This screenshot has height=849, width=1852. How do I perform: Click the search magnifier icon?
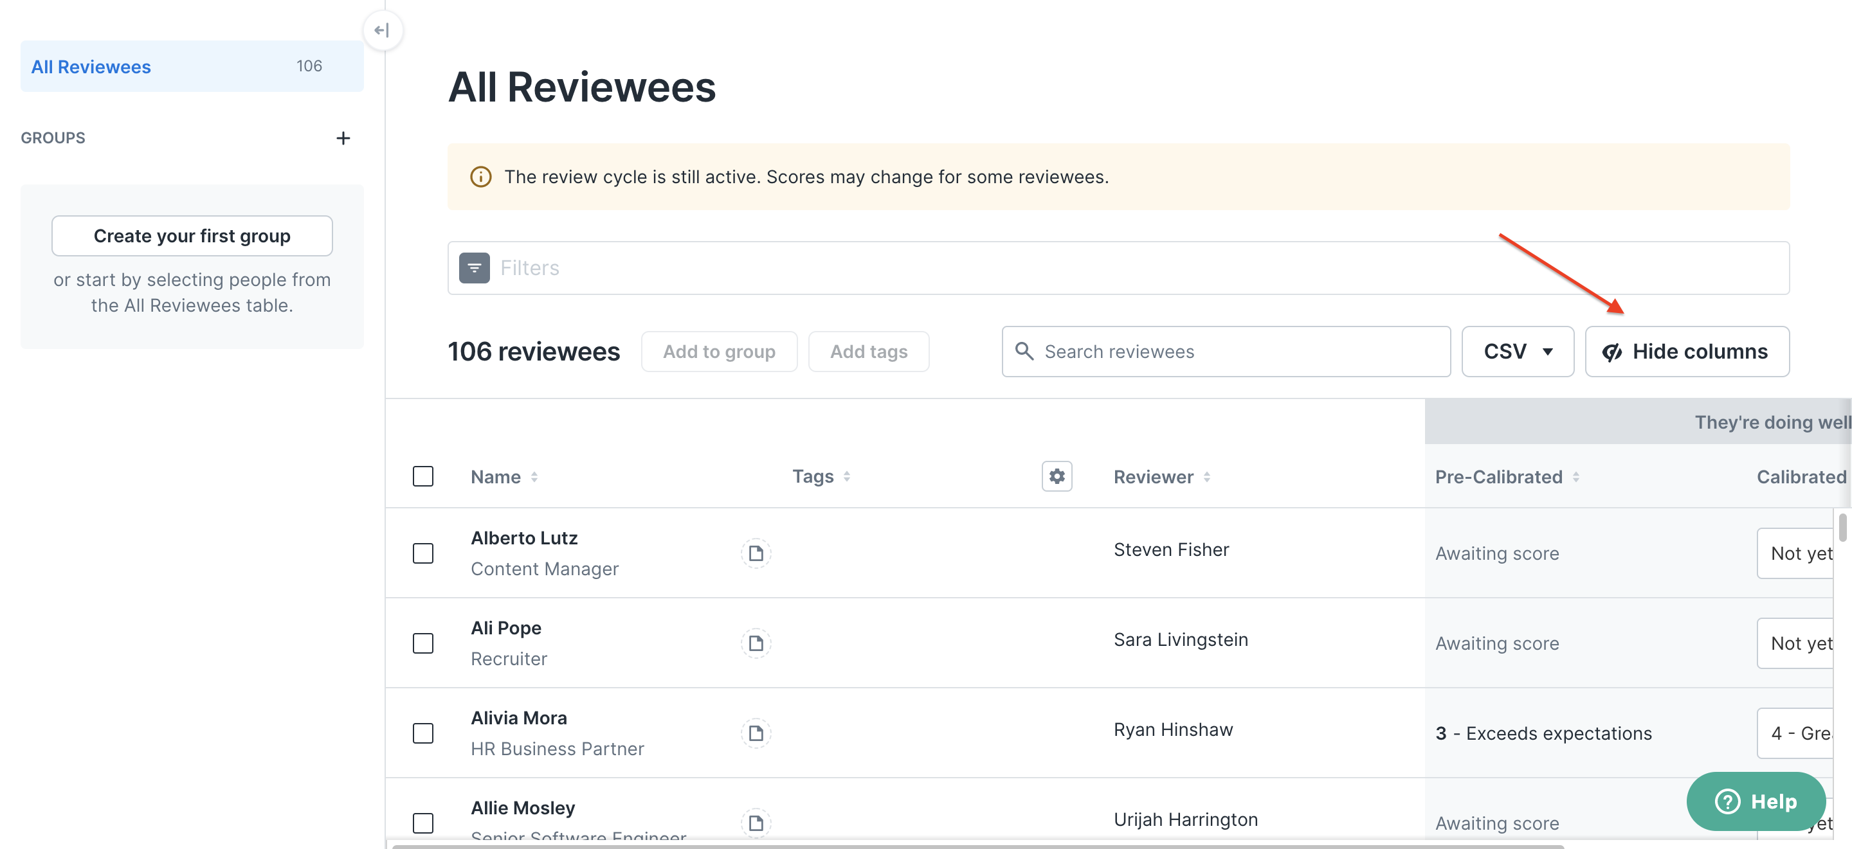[1024, 352]
